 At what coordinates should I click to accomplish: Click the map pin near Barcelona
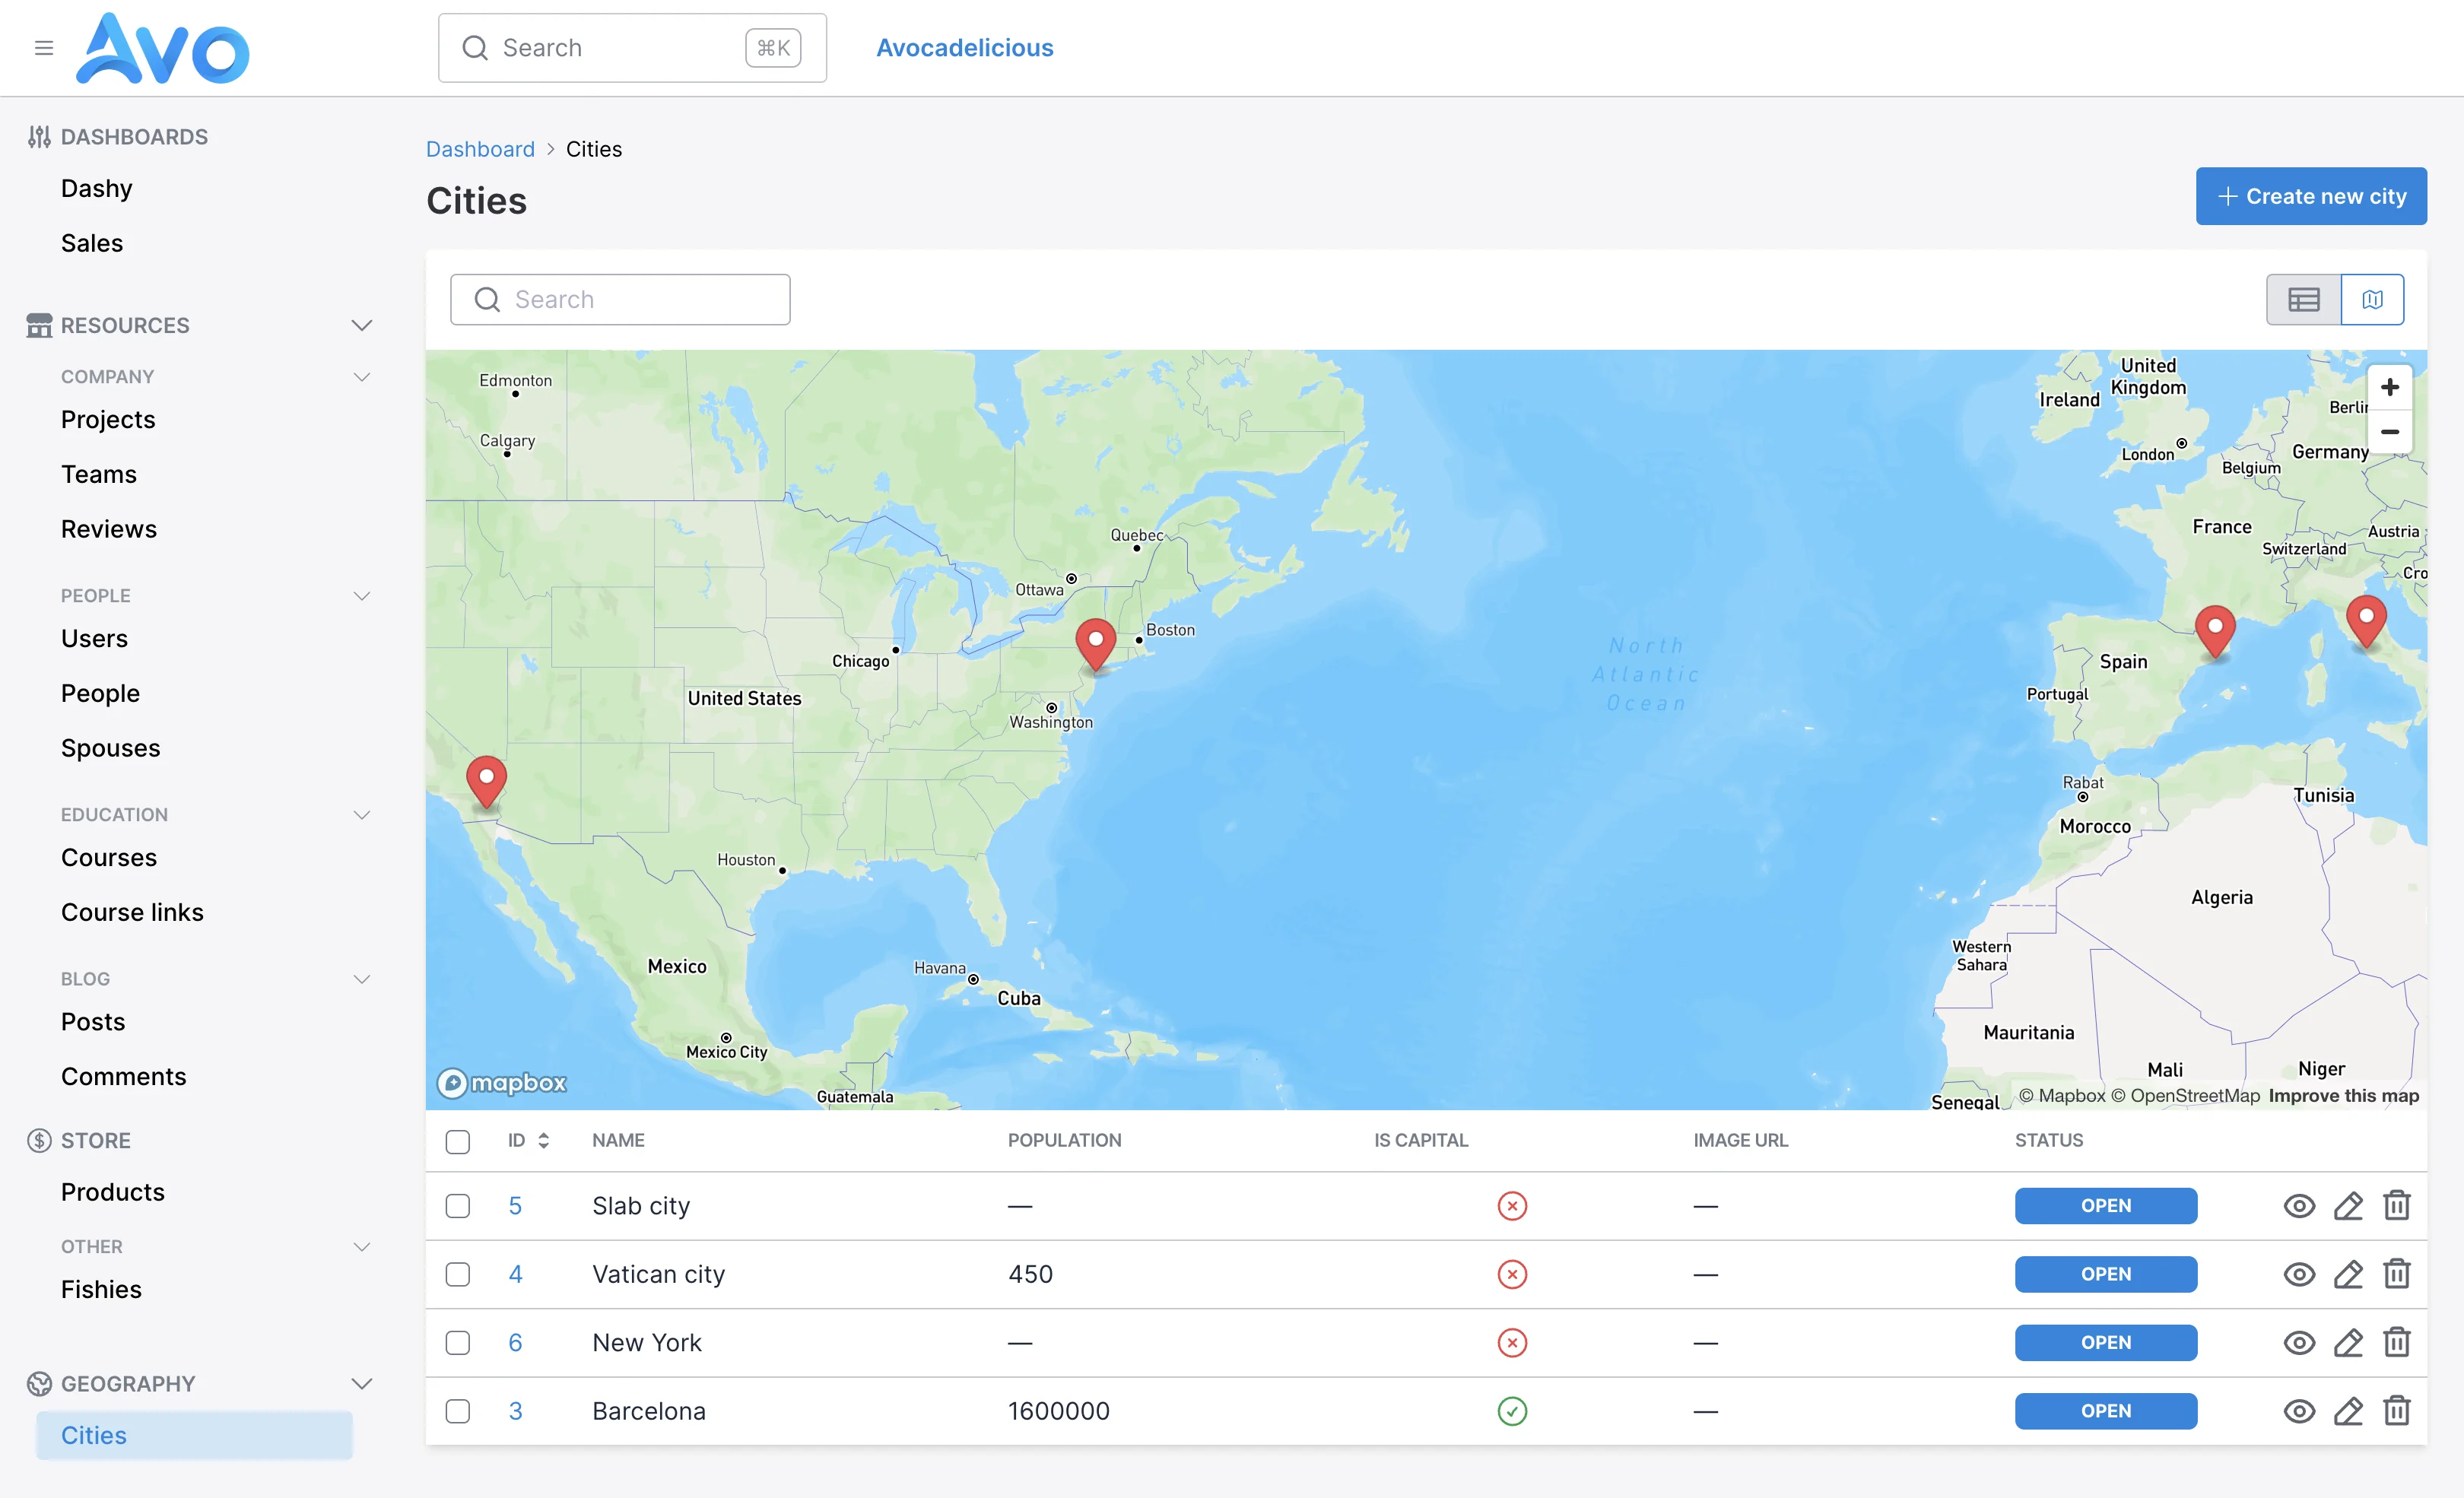coord(2215,632)
